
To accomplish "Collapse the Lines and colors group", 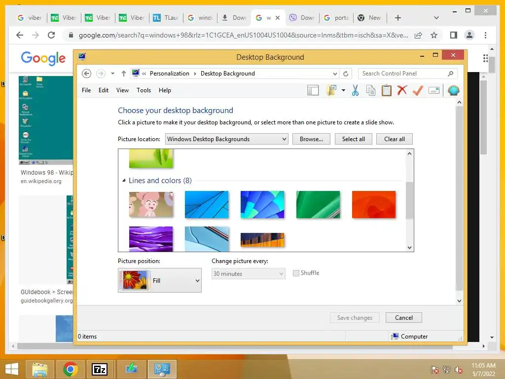I will (x=124, y=181).
